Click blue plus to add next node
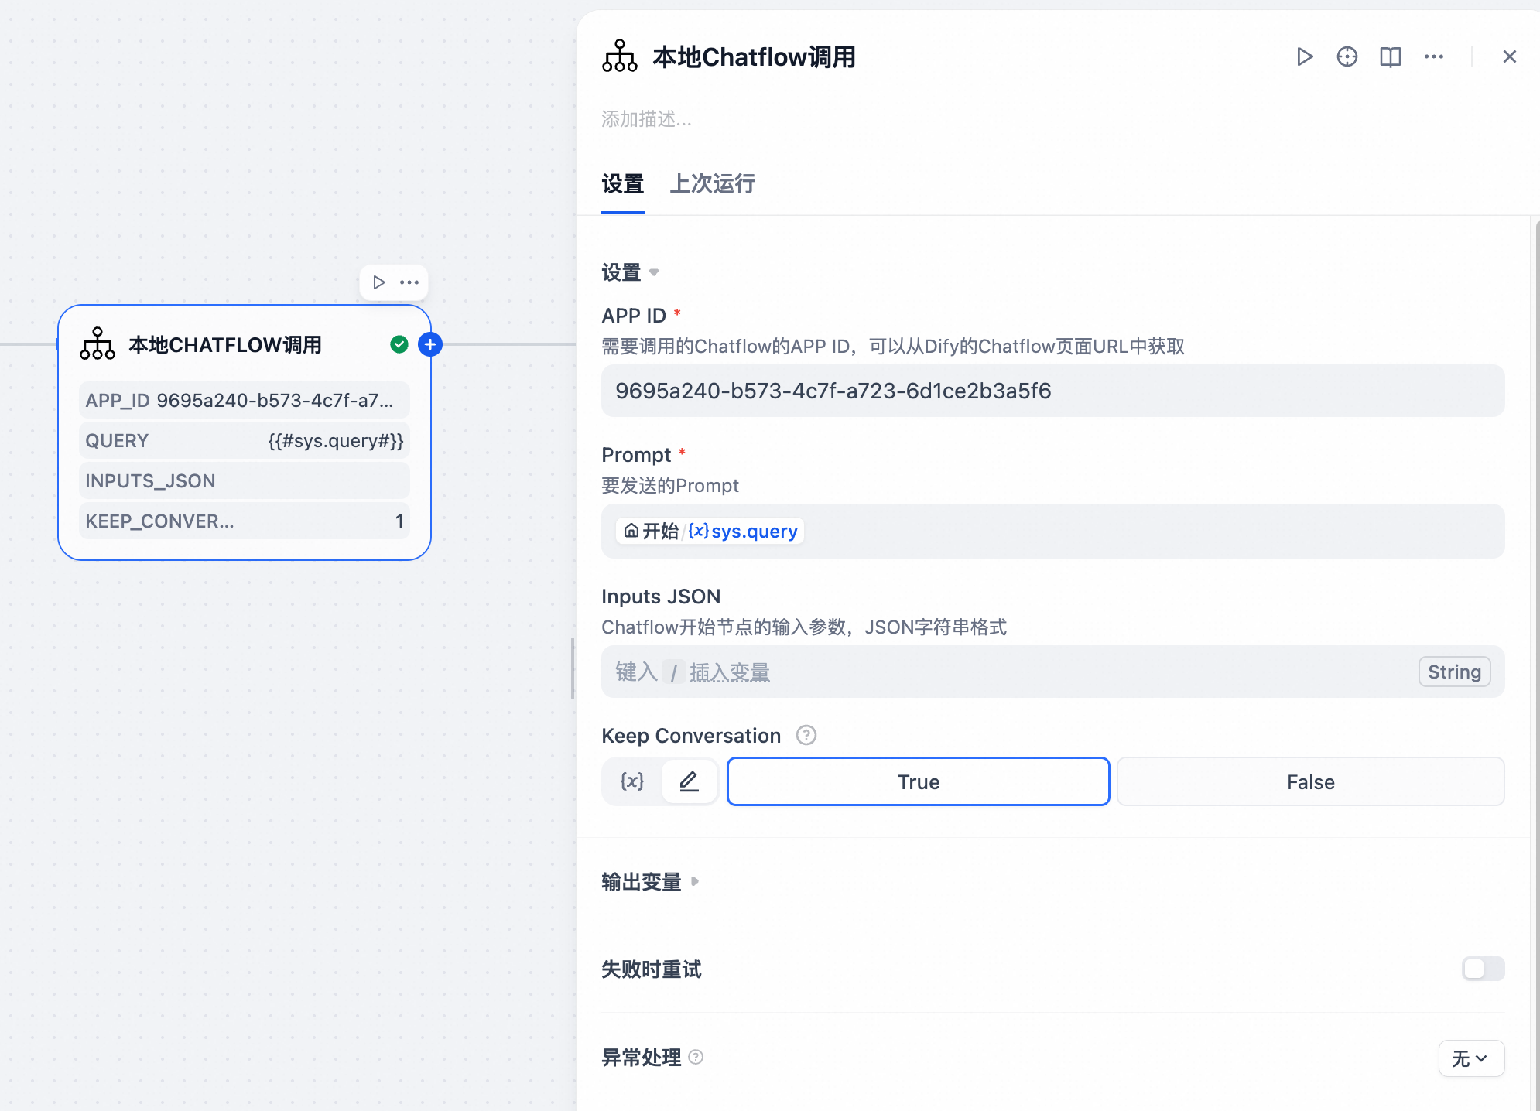1540x1111 pixels. click(430, 344)
